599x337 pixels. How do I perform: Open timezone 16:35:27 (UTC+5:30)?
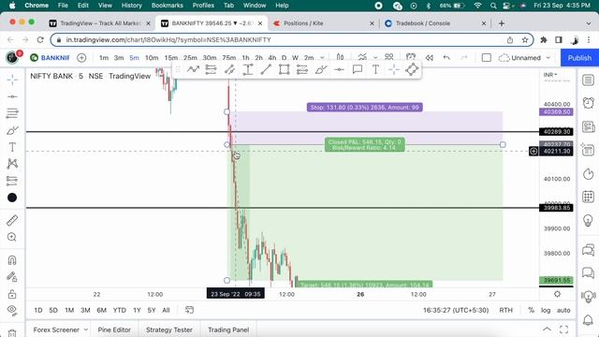pos(456,310)
